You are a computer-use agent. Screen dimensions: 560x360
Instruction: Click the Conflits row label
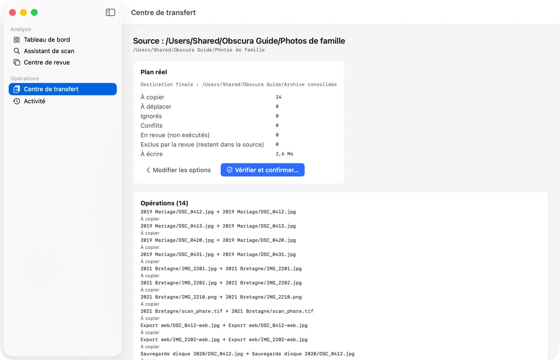pyautogui.click(x=151, y=126)
